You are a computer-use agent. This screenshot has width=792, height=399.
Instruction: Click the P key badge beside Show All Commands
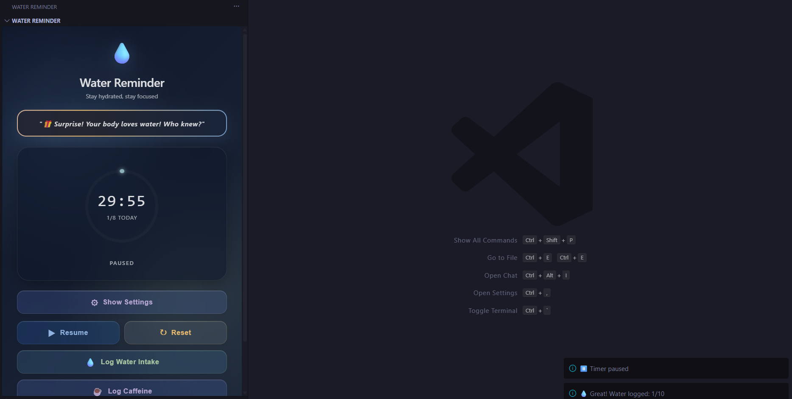click(x=571, y=240)
